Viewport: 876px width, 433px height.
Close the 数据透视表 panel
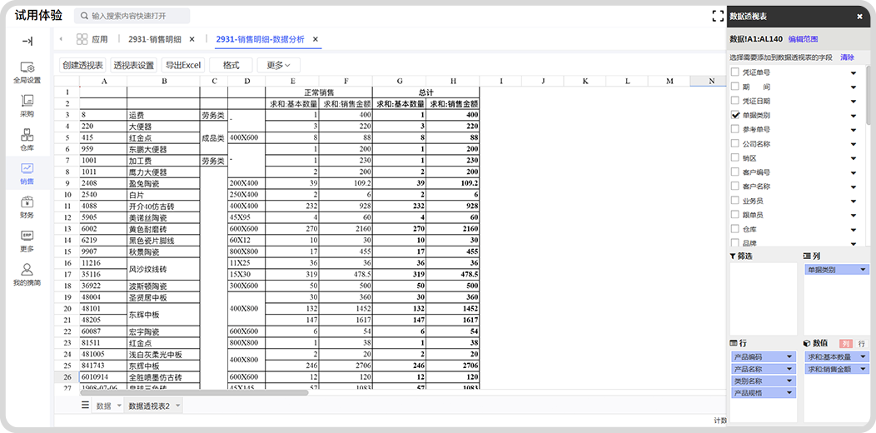pyautogui.click(x=860, y=17)
